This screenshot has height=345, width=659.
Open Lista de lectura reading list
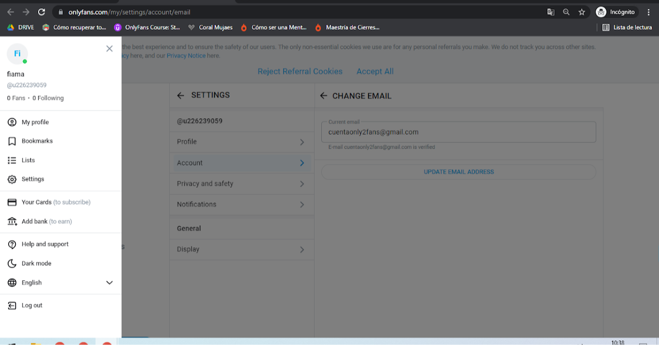coord(627,27)
